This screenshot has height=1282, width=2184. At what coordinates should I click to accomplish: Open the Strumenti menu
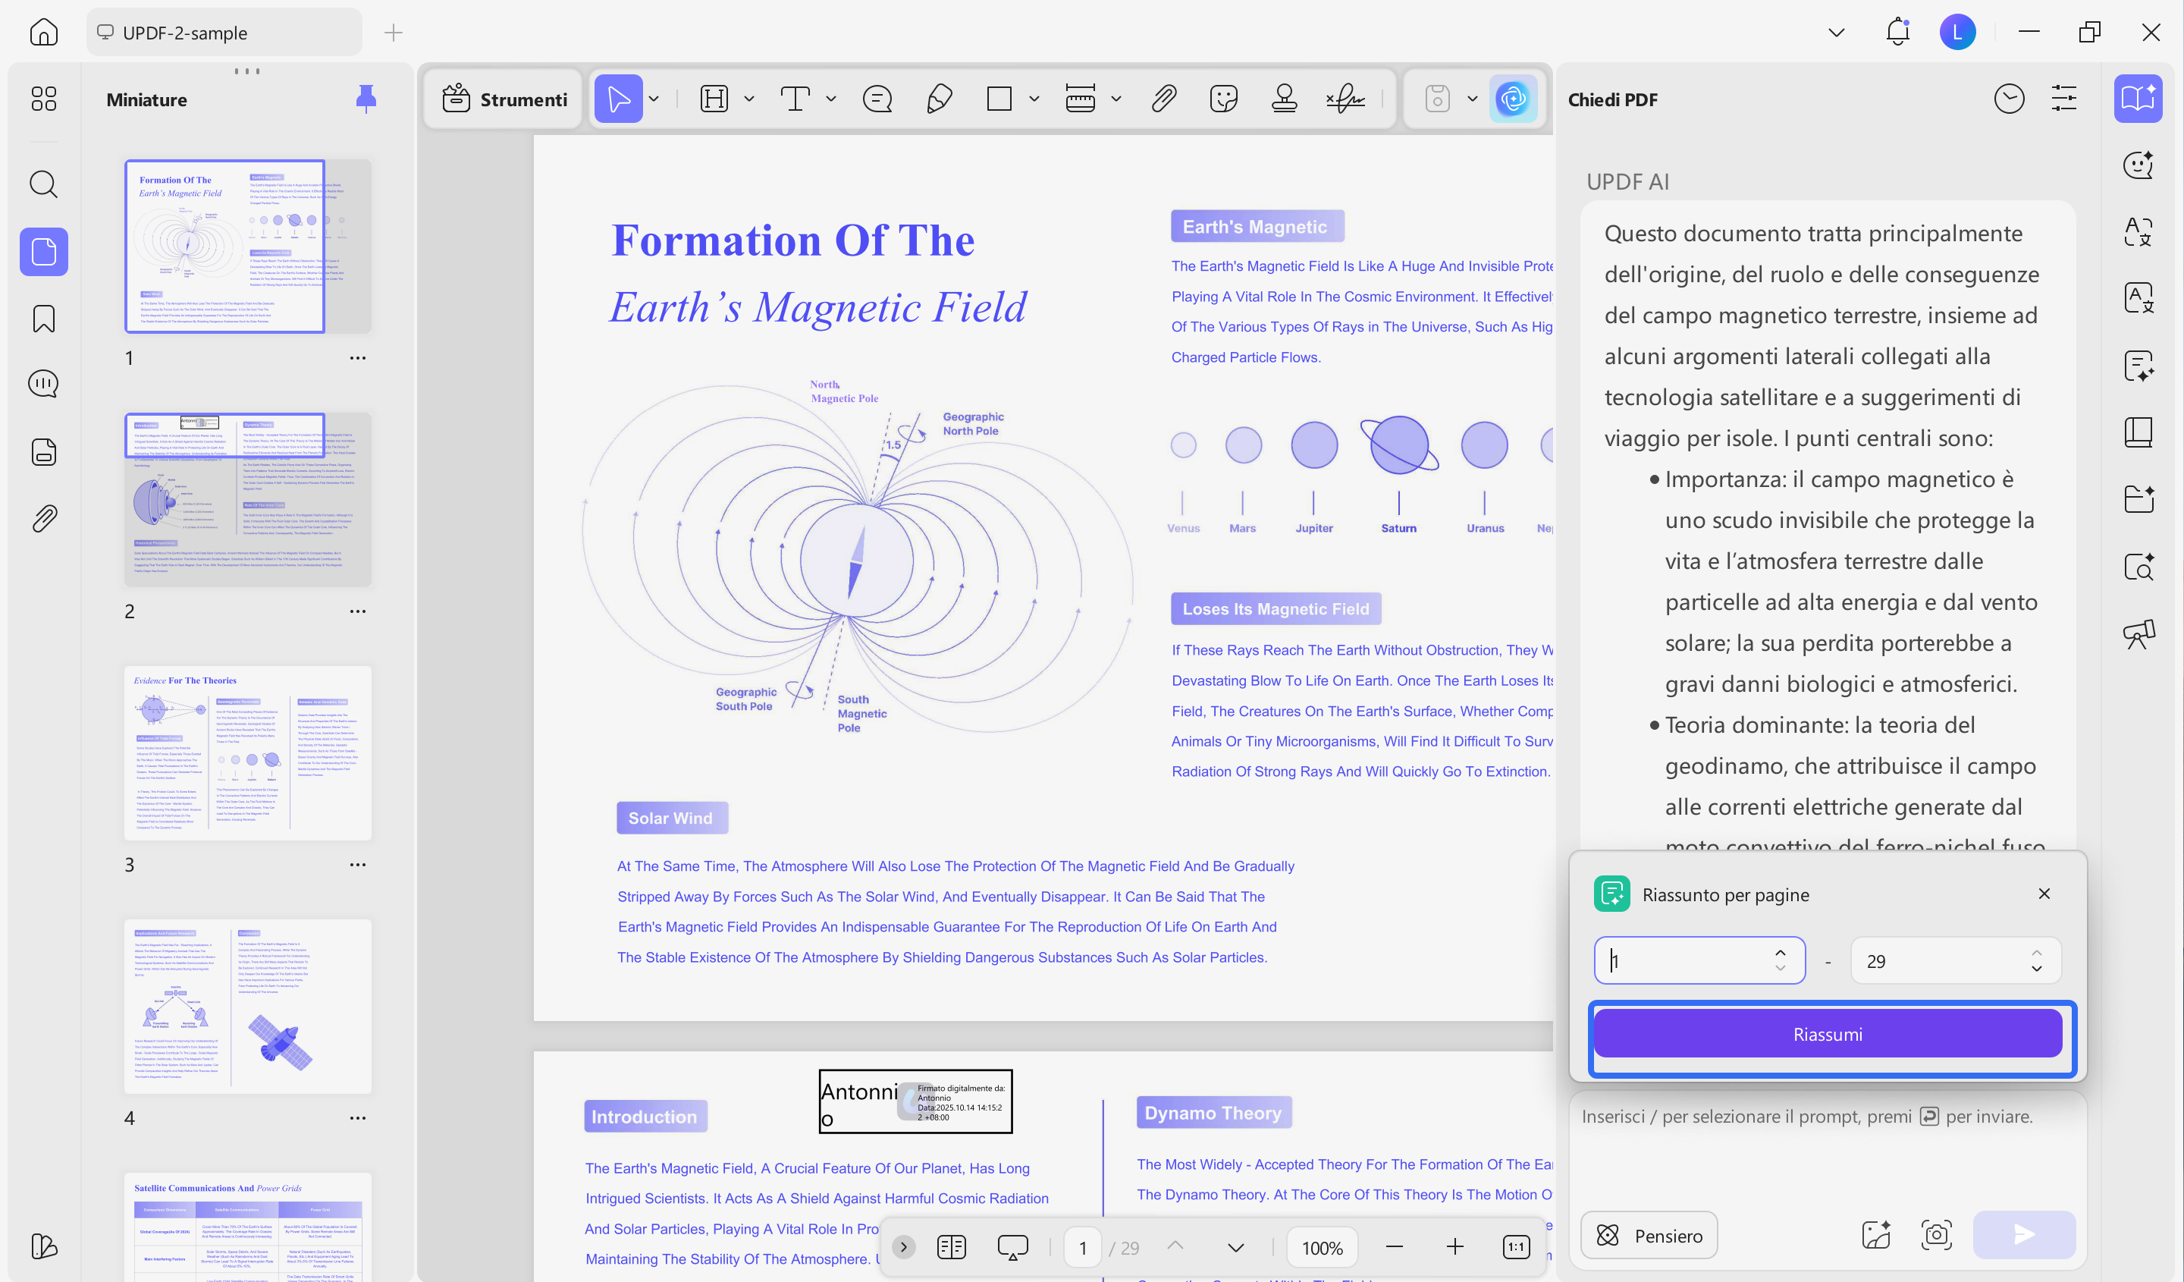pos(505,99)
